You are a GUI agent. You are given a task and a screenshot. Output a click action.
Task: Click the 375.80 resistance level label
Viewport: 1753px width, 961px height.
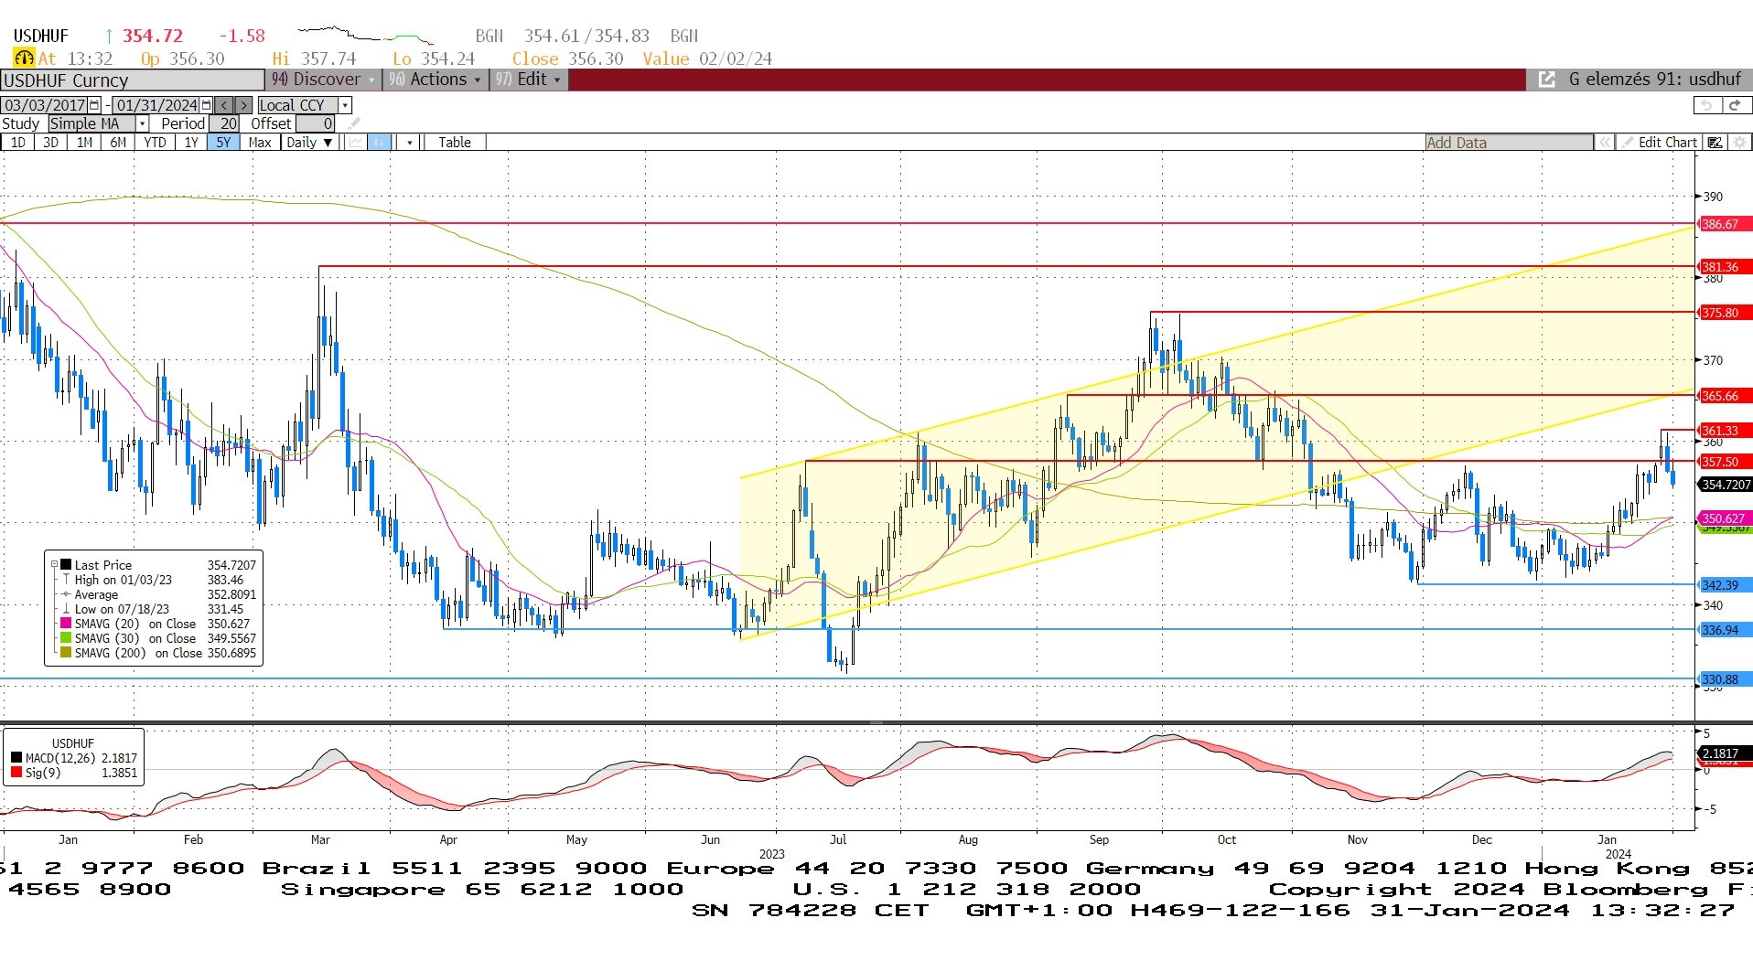pos(1725,313)
